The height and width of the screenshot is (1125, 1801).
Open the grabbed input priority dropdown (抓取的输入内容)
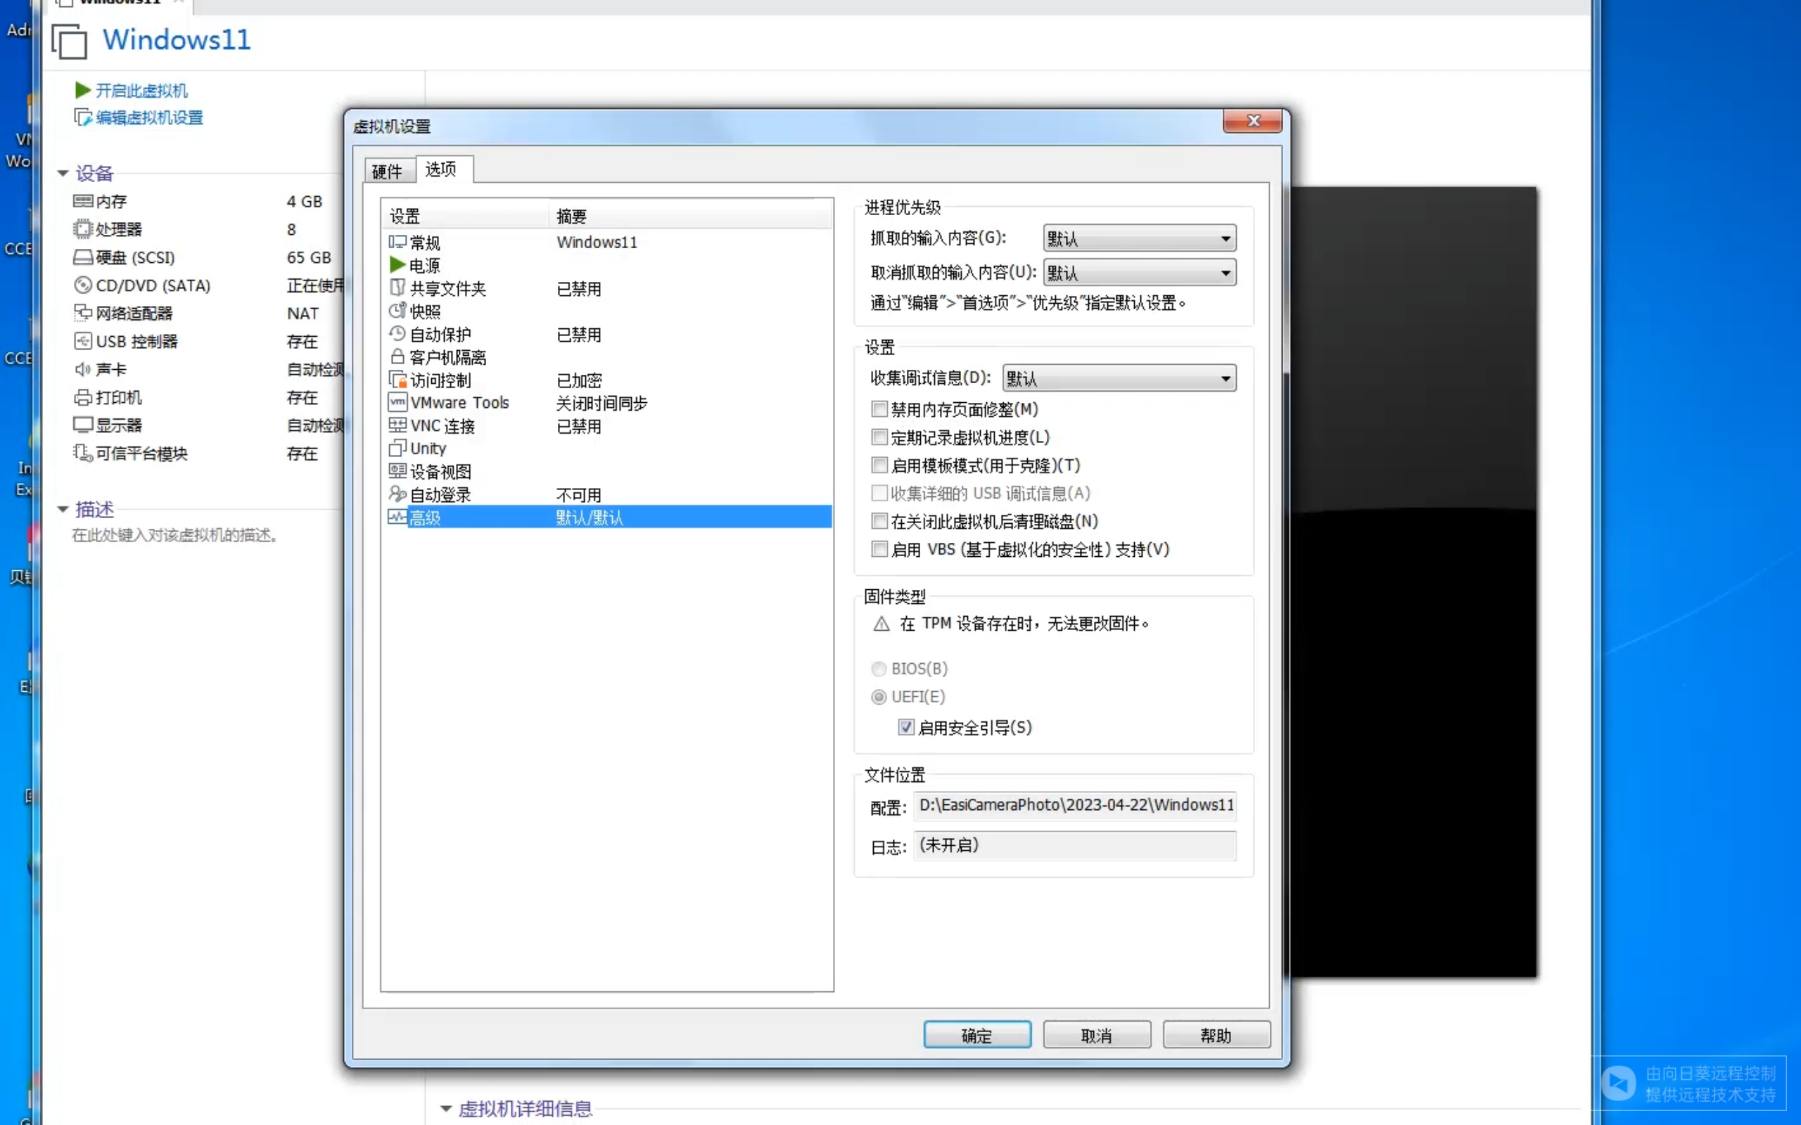1139,238
